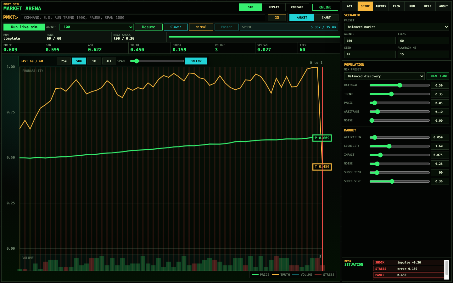Adjust the ARBITRAGE population slider

pyautogui.click(x=400, y=112)
